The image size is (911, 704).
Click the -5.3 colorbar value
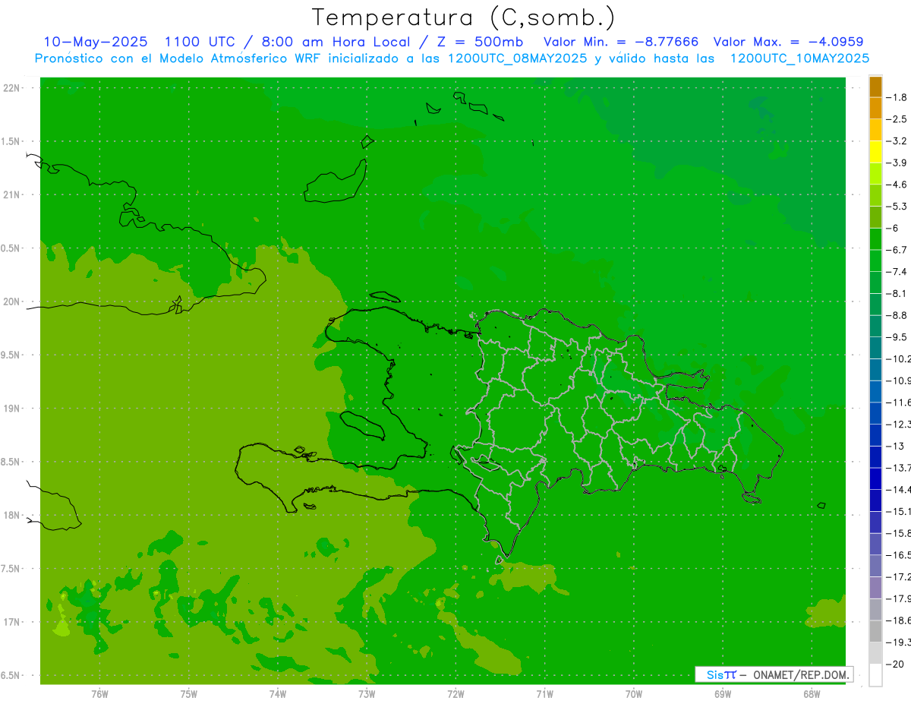(897, 207)
